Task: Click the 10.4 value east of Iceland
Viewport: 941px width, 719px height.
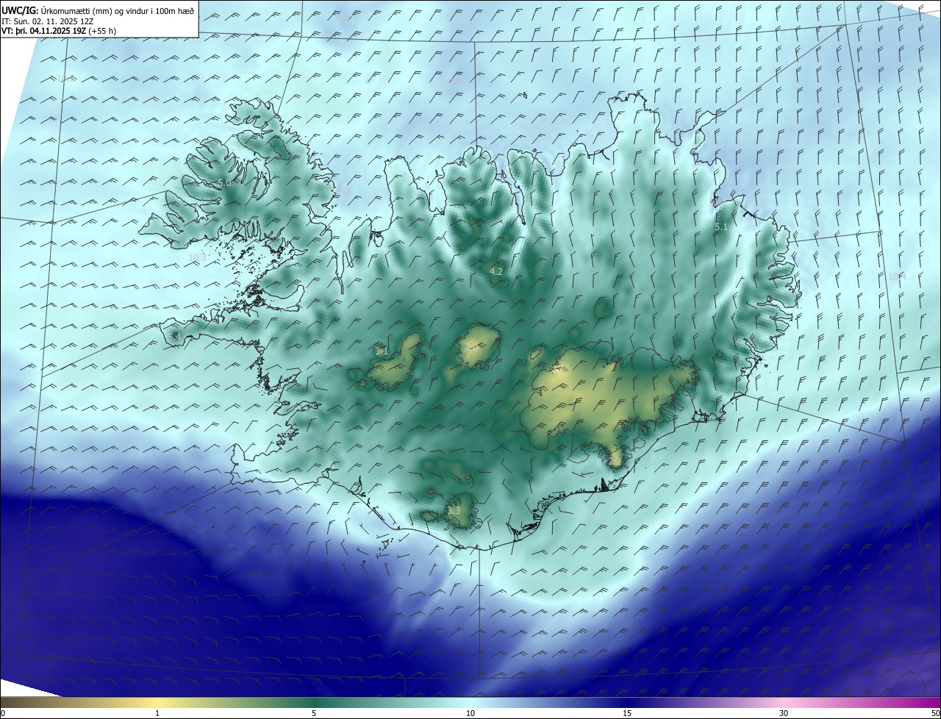Action: click(896, 276)
